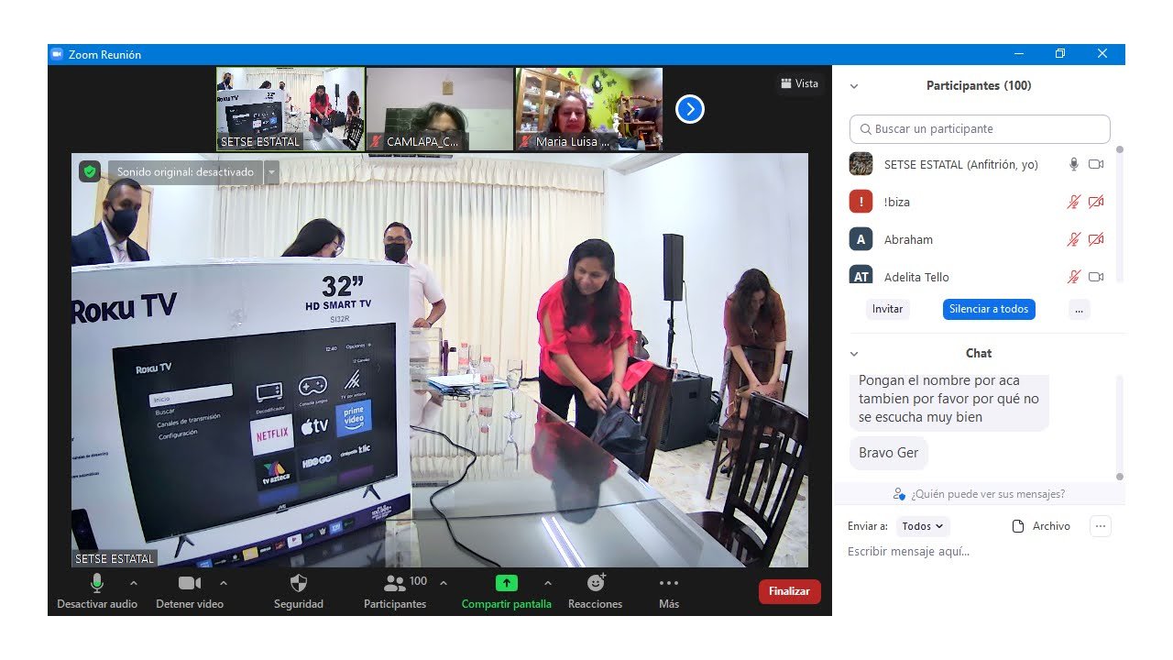Open the Participantes panel from toolbar
This screenshot has width=1173, height=660.
click(x=395, y=591)
